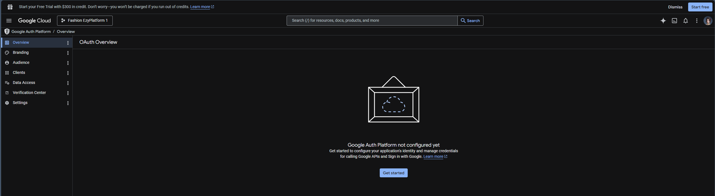This screenshot has height=196, width=715.
Task: Expand options menu next to Clients
Action: [x=68, y=73]
